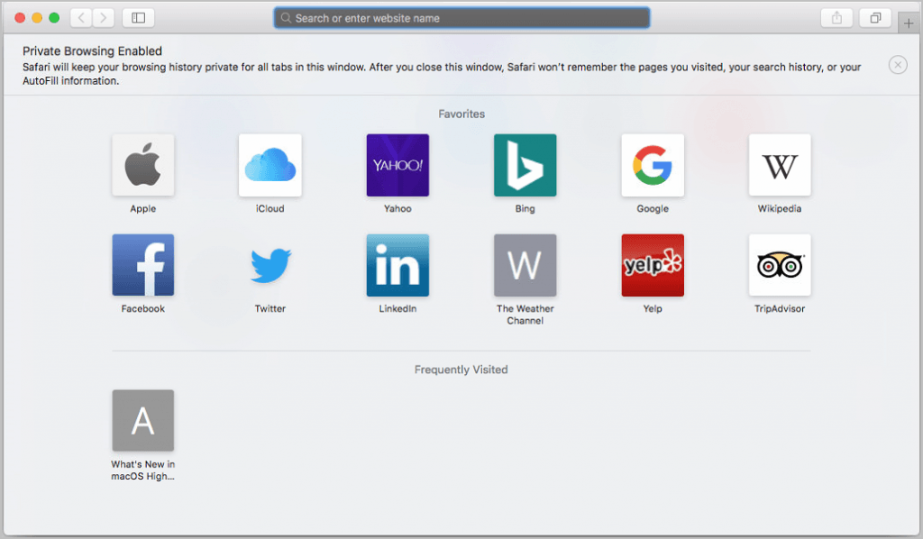Show the sidebar
This screenshot has height=539, width=923.
[138, 18]
